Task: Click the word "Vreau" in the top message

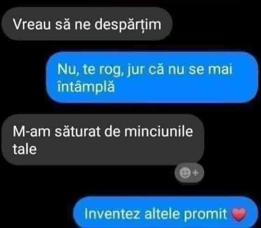Action: click(x=32, y=24)
